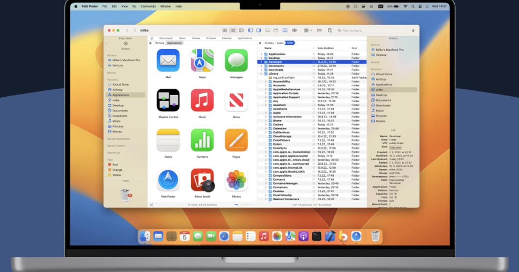Open the arrange/group dropdown in toolbar
The width and height of the screenshot is (519, 272).
(308, 31)
